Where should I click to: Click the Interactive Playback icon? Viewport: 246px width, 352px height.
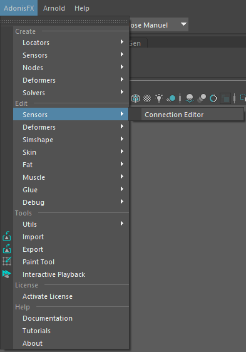(6, 274)
